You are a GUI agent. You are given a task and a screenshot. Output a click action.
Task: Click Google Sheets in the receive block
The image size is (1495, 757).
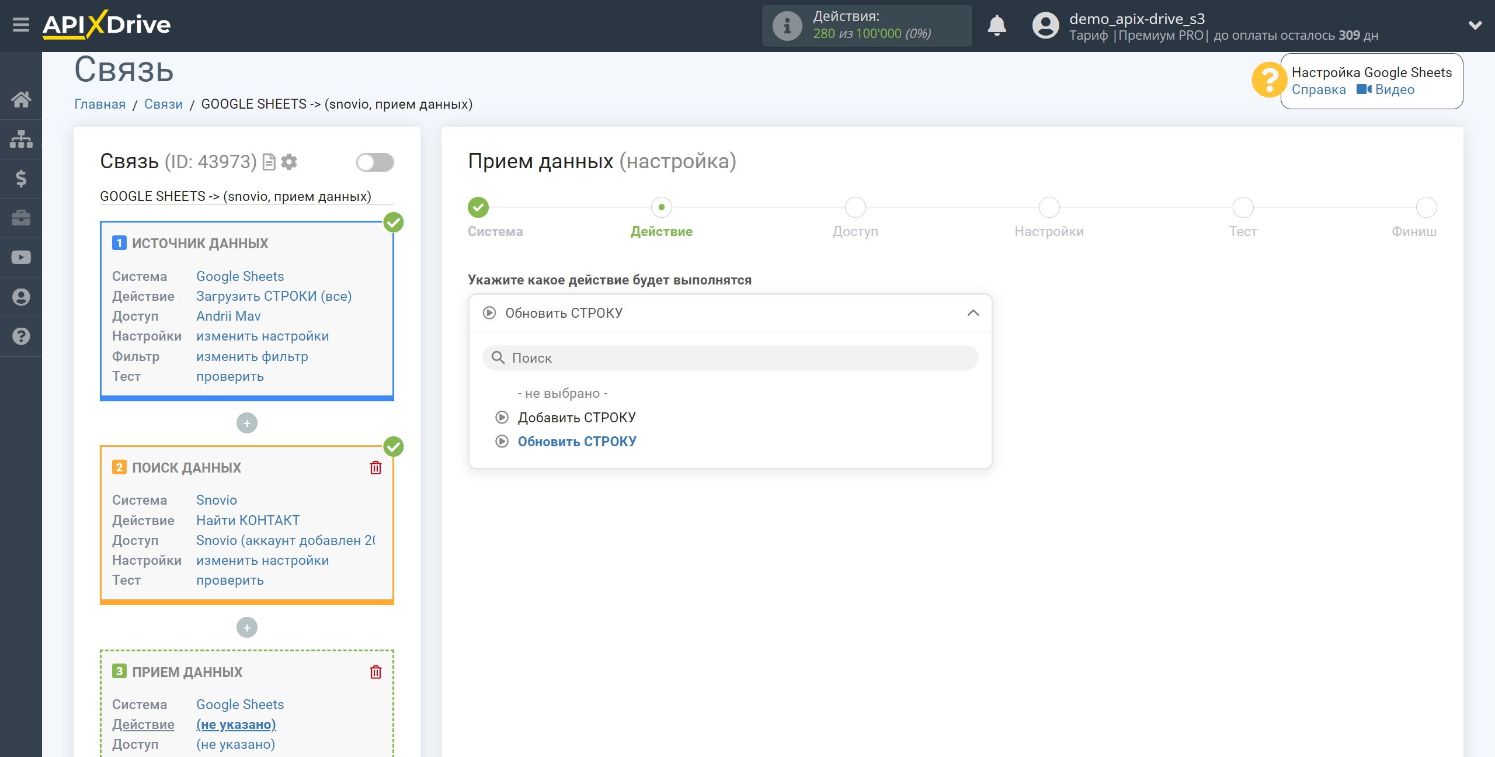(240, 704)
